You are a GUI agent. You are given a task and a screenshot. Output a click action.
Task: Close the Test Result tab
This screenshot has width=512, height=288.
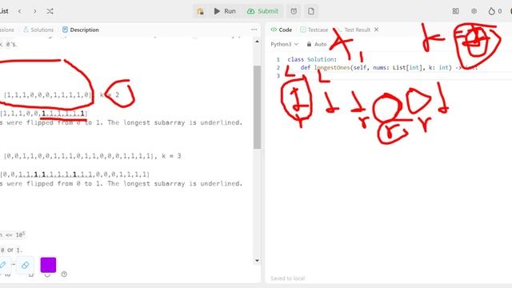coord(376,30)
